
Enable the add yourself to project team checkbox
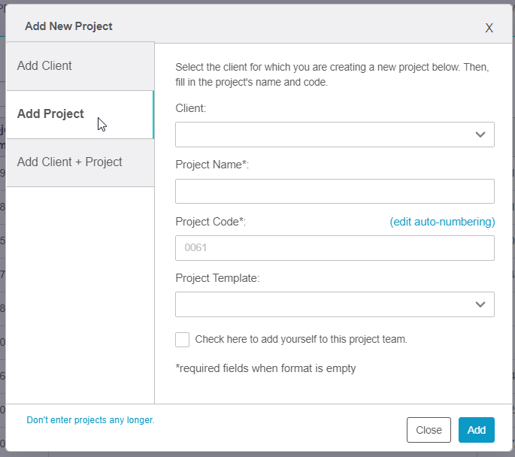(x=183, y=340)
